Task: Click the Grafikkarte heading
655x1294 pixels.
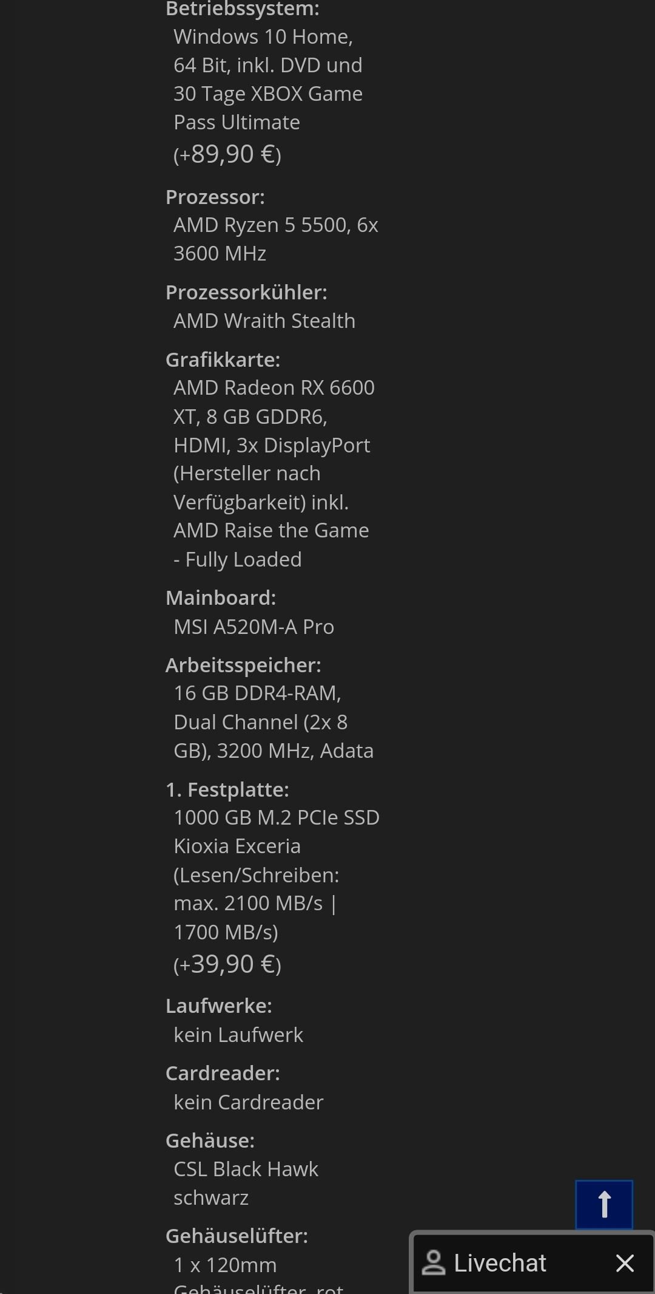Action: [x=222, y=359]
